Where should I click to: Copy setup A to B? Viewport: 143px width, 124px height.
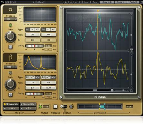click(x=77, y=2)
